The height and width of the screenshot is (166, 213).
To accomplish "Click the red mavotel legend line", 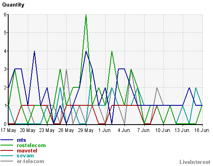I will point(7,150).
